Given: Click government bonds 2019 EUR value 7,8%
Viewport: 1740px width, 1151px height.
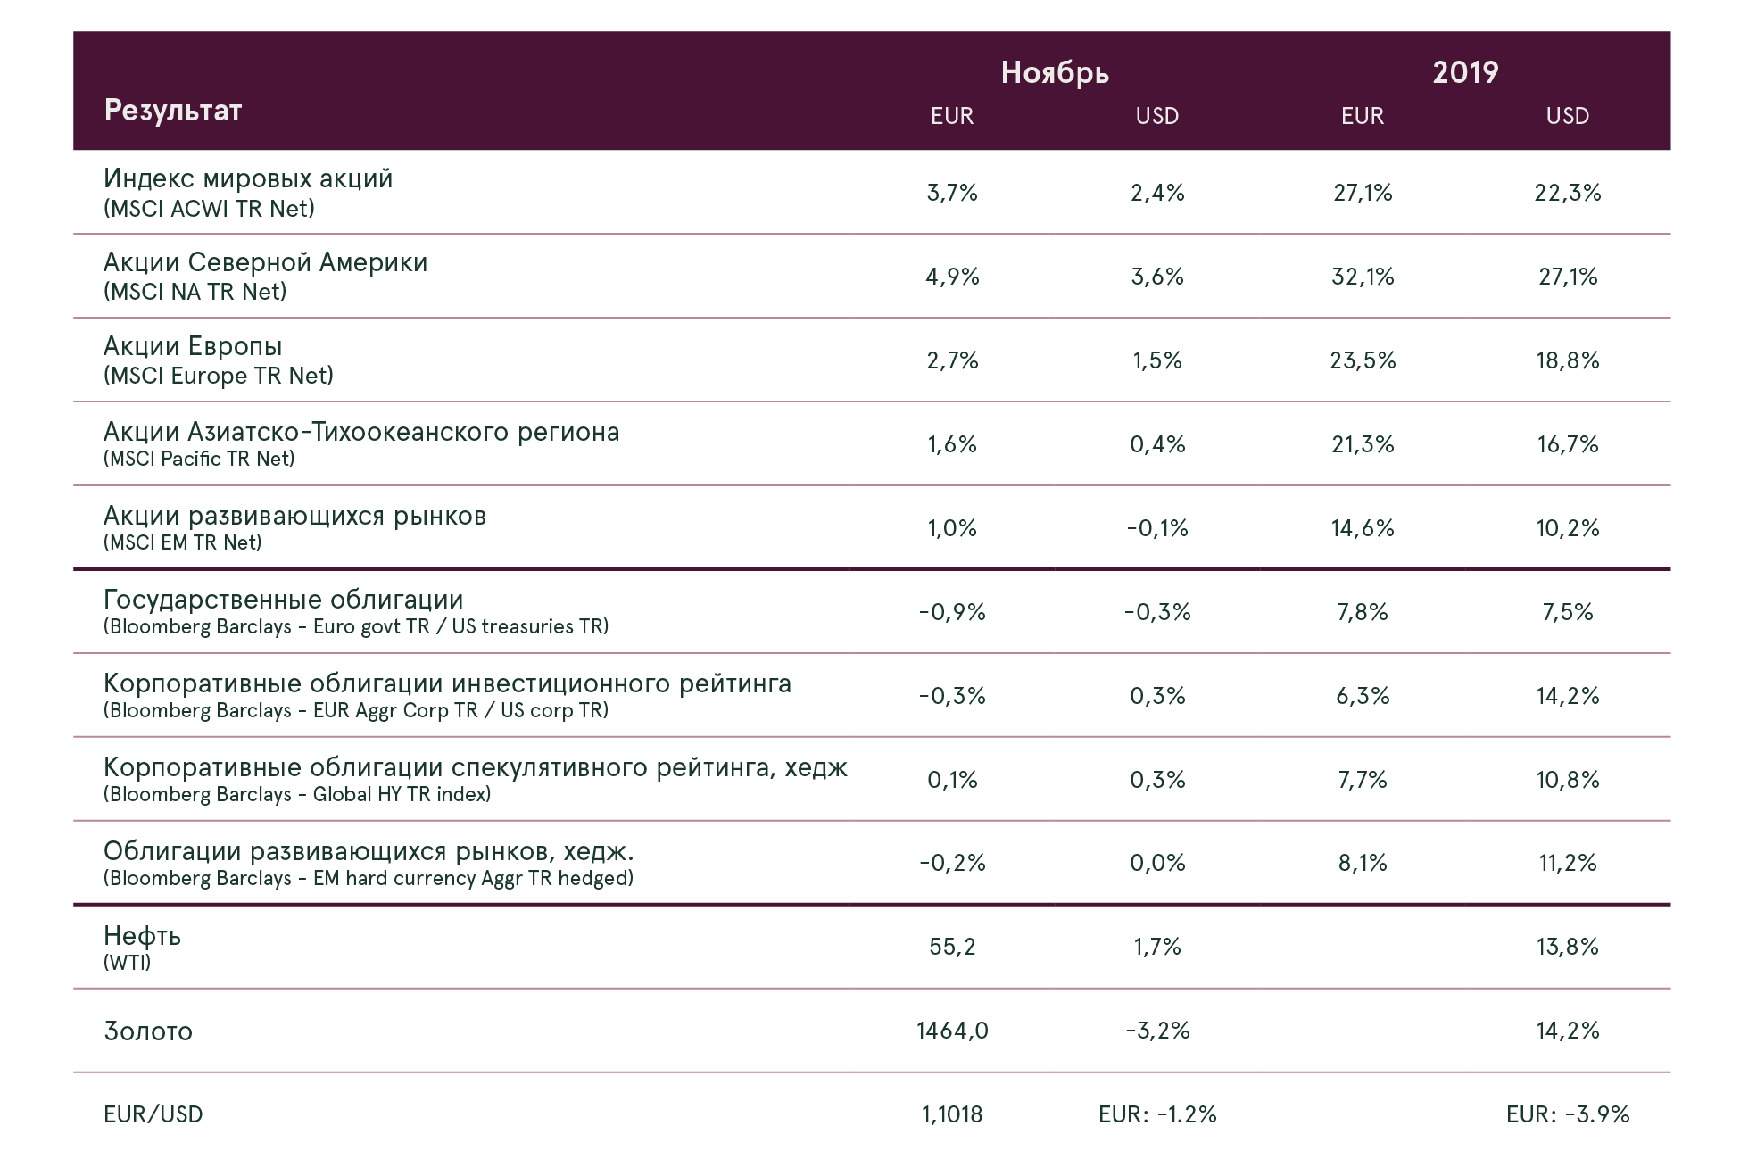Looking at the screenshot, I should coord(1363,613).
